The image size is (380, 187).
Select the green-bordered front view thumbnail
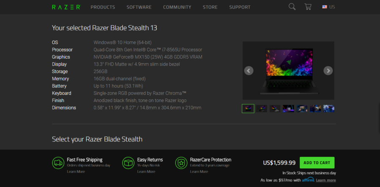[248, 108]
